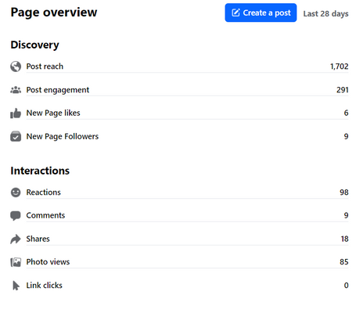
Task: Click the pencil icon in Create a post
Action: click(236, 13)
